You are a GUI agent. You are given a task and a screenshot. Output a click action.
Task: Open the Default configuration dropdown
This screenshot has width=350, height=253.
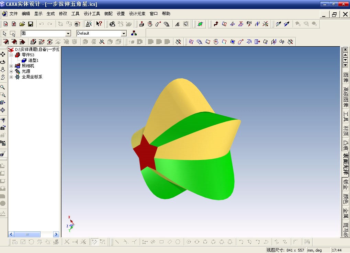tap(124, 33)
